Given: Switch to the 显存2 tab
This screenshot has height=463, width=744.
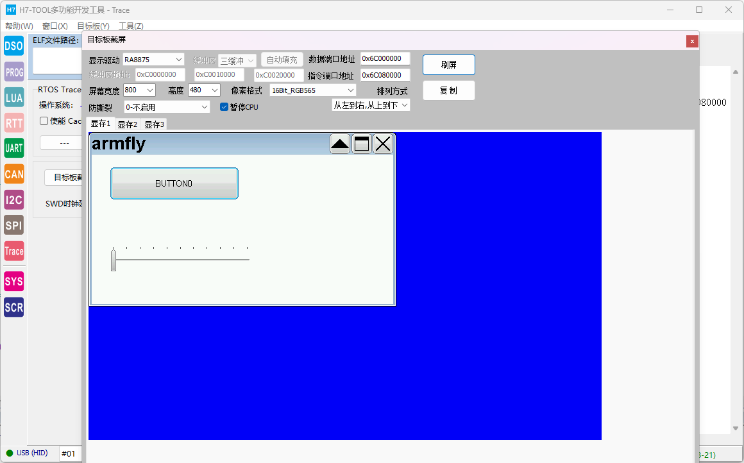Looking at the screenshot, I should [x=127, y=124].
